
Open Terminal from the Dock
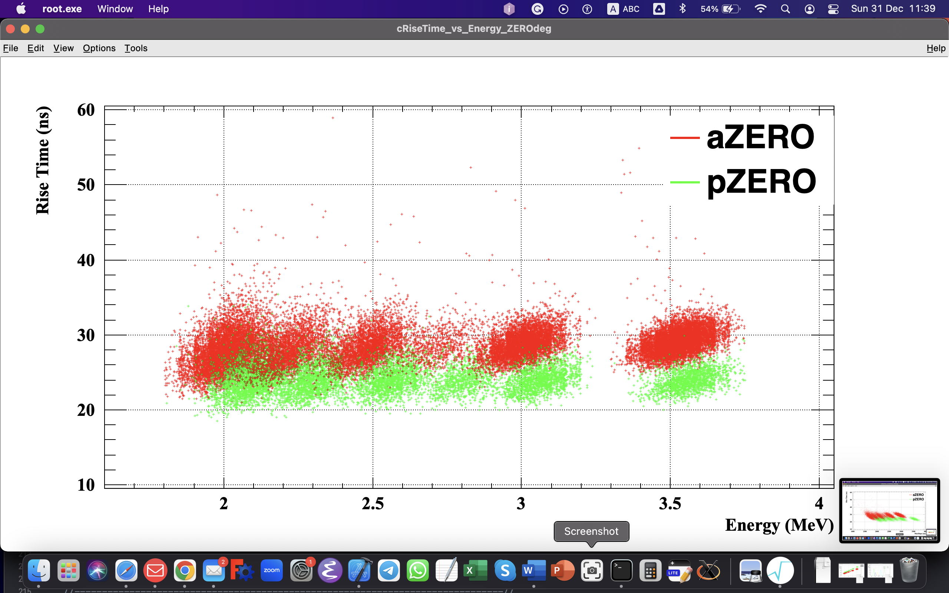621,571
